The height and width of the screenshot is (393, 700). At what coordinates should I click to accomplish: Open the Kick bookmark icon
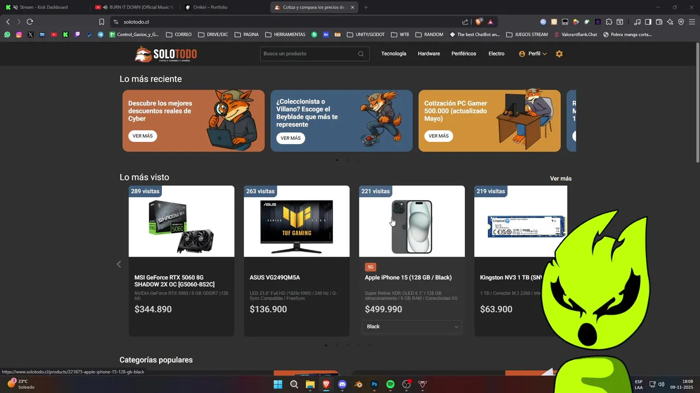(66, 34)
